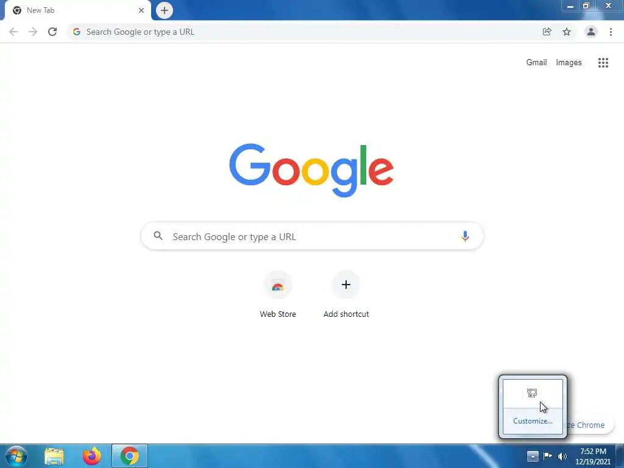Open the Action Center flag icon
The image size is (624, 468).
tap(548, 456)
